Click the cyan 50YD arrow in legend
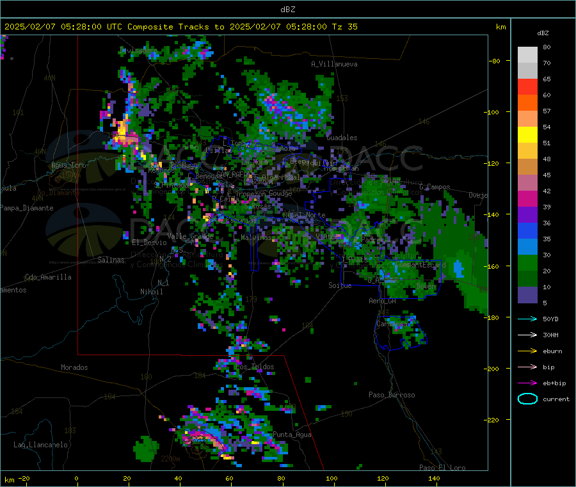The width and height of the screenshot is (576, 487). tap(527, 319)
